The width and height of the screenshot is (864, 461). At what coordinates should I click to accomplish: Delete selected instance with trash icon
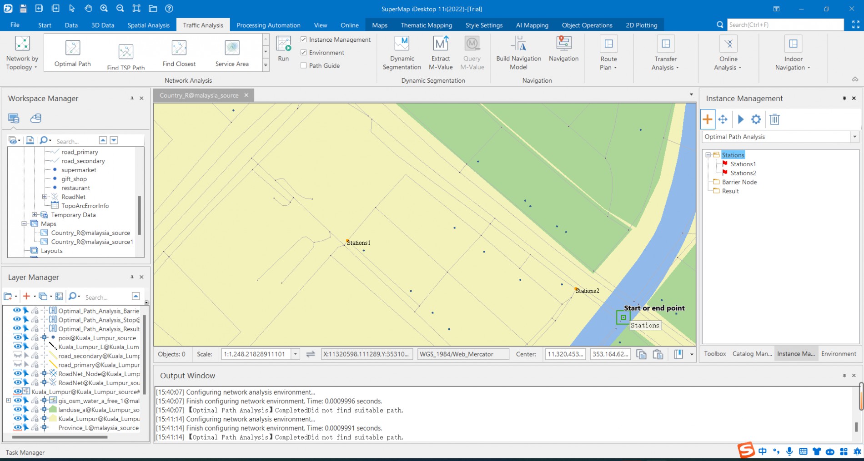(775, 119)
